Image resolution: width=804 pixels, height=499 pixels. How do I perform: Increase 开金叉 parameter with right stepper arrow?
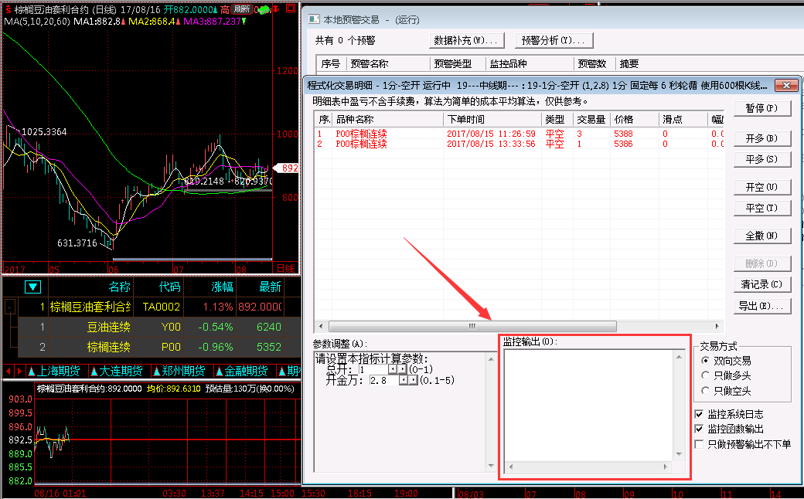point(412,381)
